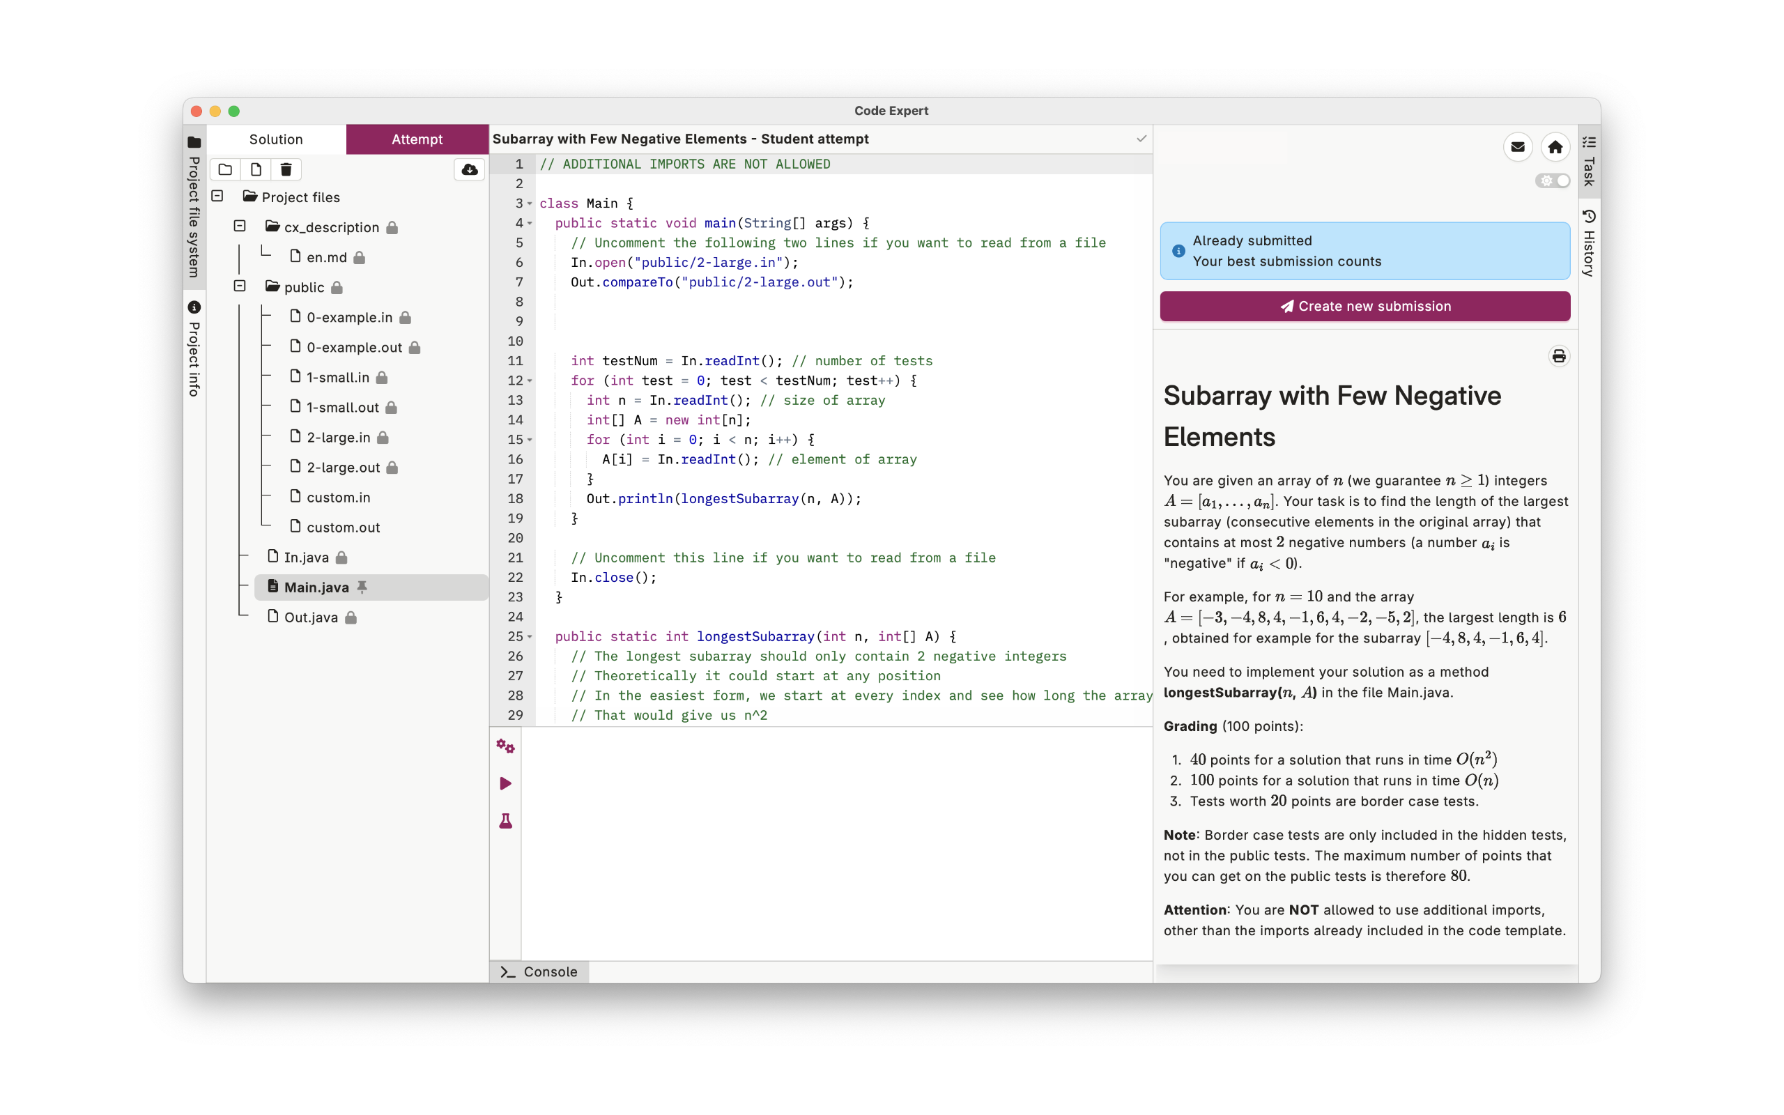Open en.md file
This screenshot has width=1784, height=1115.
tap(327, 256)
